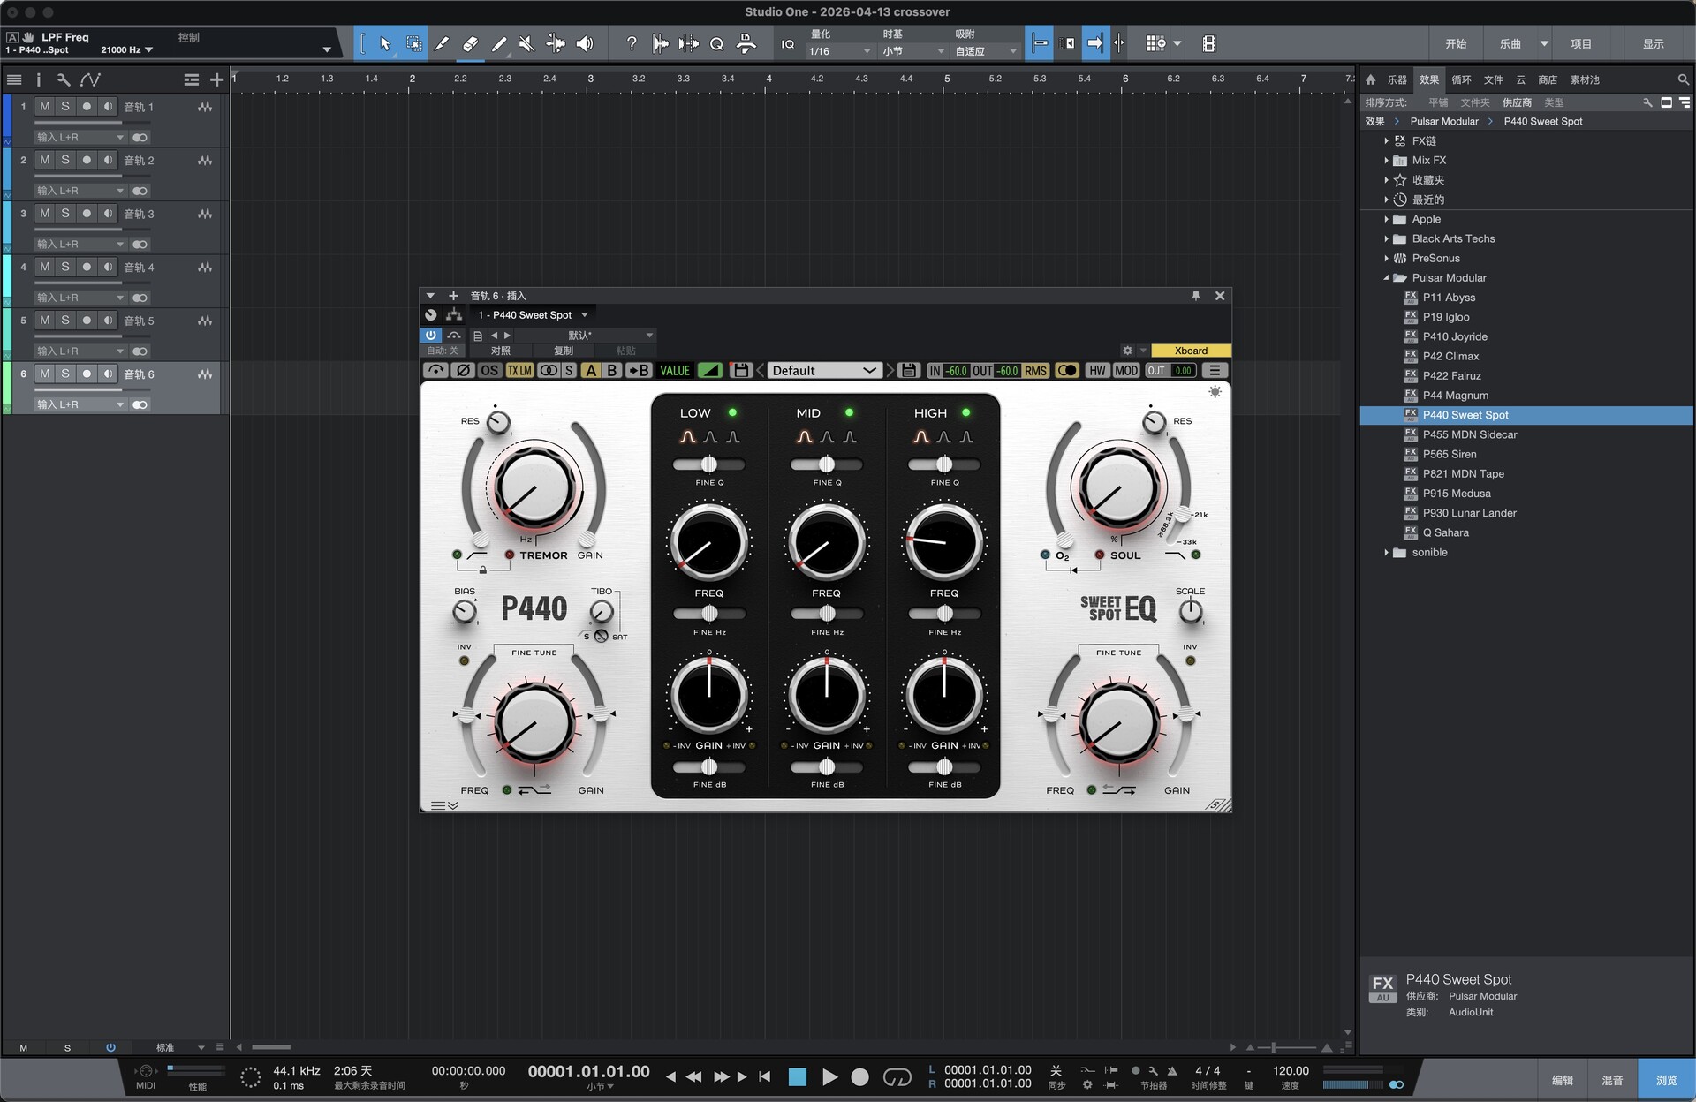Mute track 音轨 3
Viewport: 1696px width, 1102px height.
click(44, 213)
